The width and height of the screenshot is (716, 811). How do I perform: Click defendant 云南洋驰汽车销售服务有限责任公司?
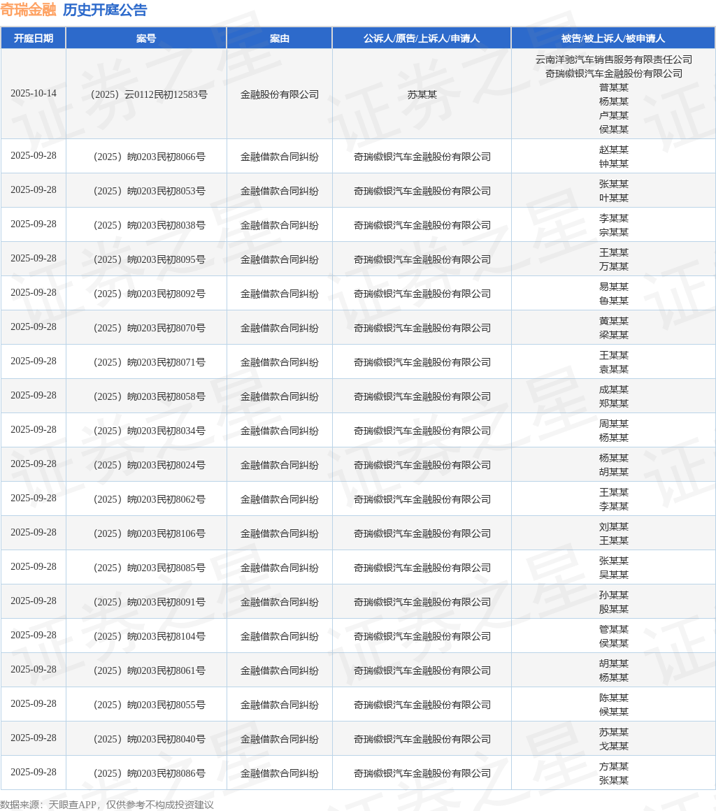(x=613, y=59)
